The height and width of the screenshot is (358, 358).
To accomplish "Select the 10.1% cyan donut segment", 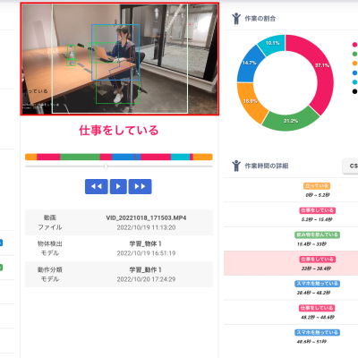I will coord(272,44).
